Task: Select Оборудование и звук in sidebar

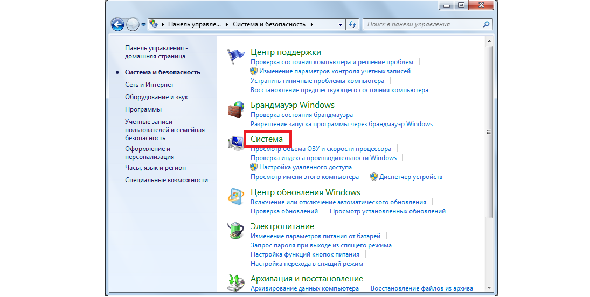Action: (x=156, y=97)
